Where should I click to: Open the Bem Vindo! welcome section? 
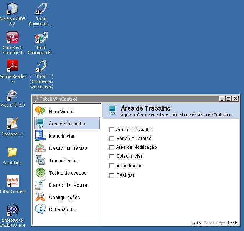coord(61,111)
